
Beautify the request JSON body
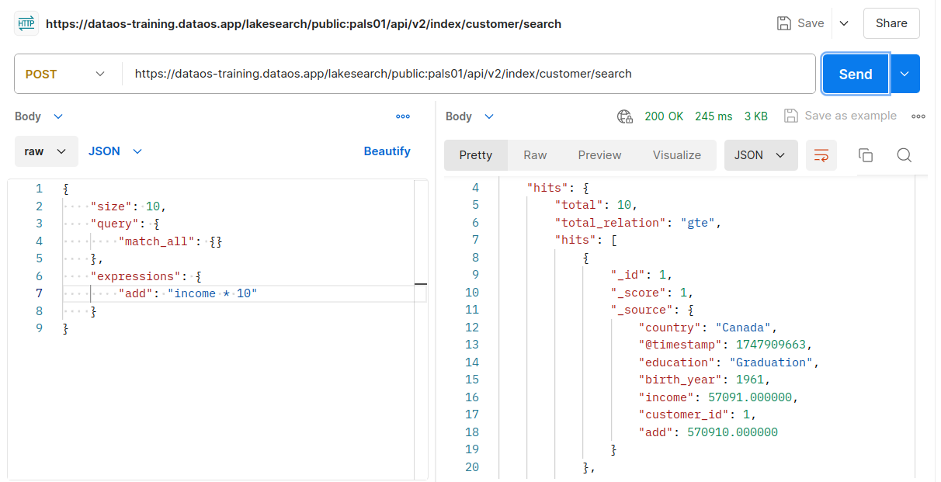point(387,151)
